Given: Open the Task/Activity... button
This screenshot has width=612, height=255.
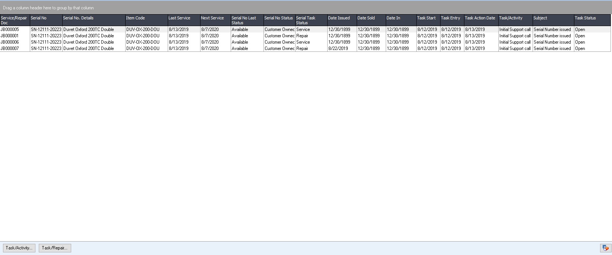Looking at the screenshot, I should [19, 248].
